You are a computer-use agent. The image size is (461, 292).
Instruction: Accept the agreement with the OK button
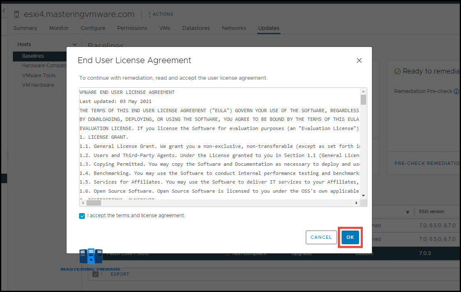click(350, 237)
